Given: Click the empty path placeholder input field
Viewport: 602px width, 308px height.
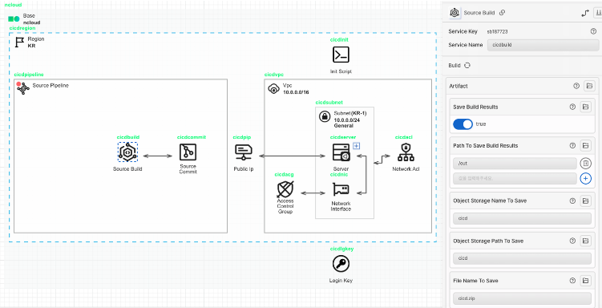Looking at the screenshot, I should [515, 178].
